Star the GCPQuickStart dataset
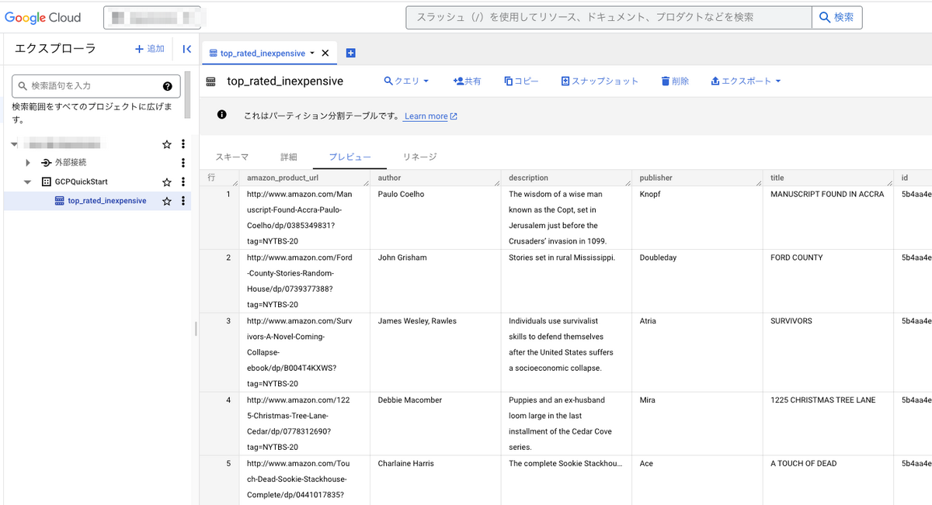The width and height of the screenshot is (932, 505). click(x=166, y=182)
